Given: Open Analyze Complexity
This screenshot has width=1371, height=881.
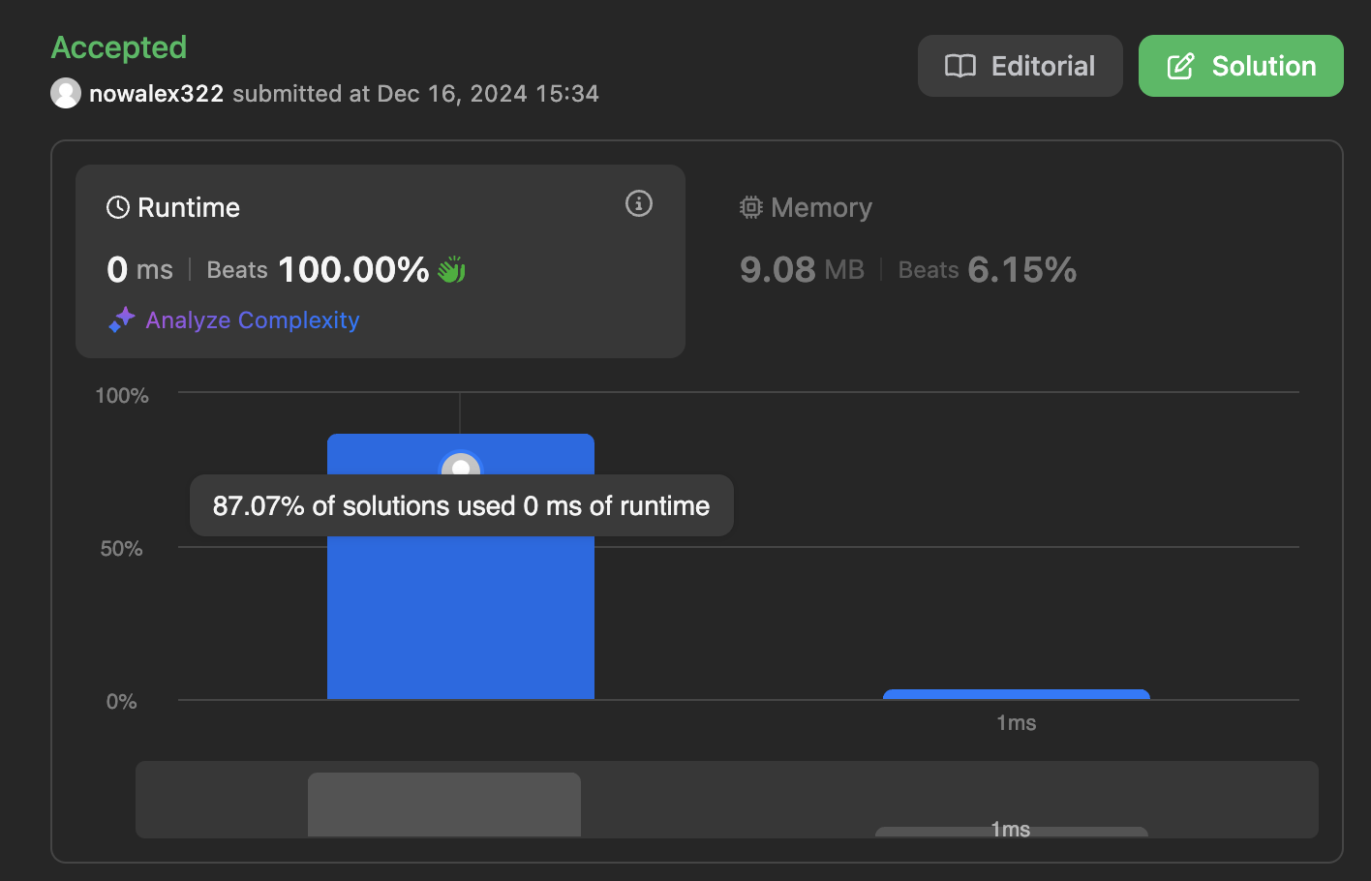Looking at the screenshot, I should click(x=252, y=319).
